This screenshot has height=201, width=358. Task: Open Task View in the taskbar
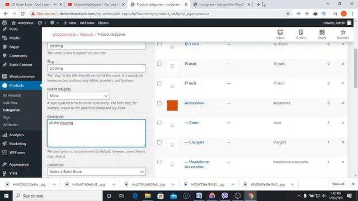click(121, 196)
